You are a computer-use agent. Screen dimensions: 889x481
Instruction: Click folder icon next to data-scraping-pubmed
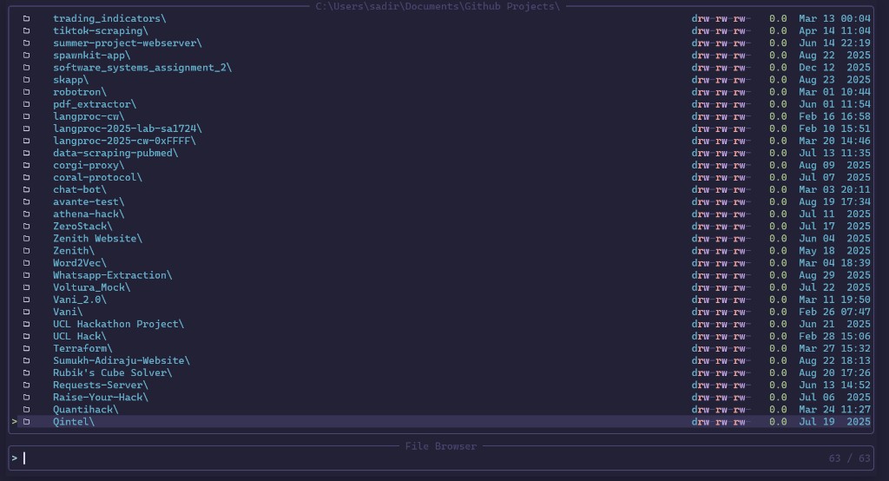[x=26, y=153]
